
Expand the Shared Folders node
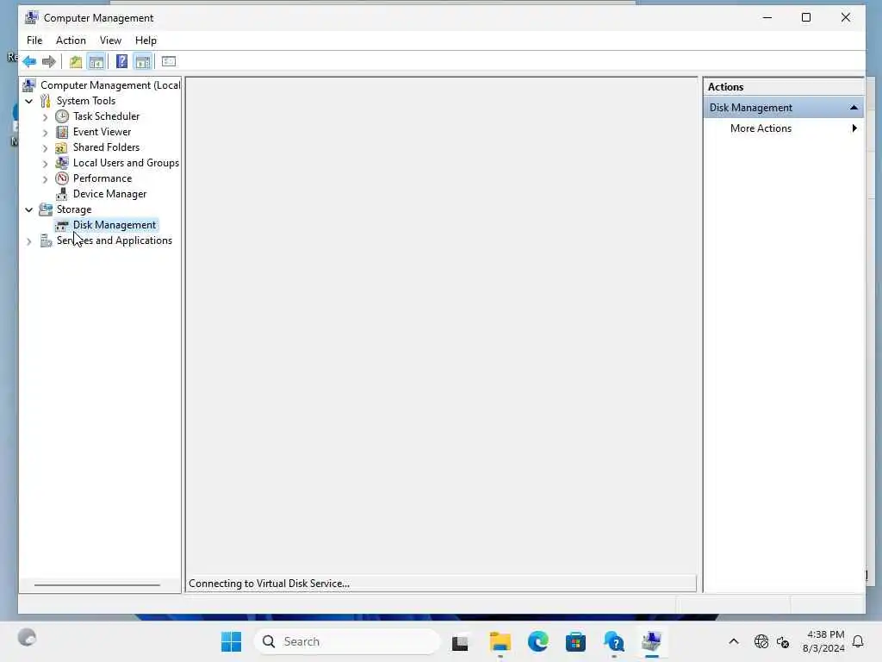tap(45, 148)
